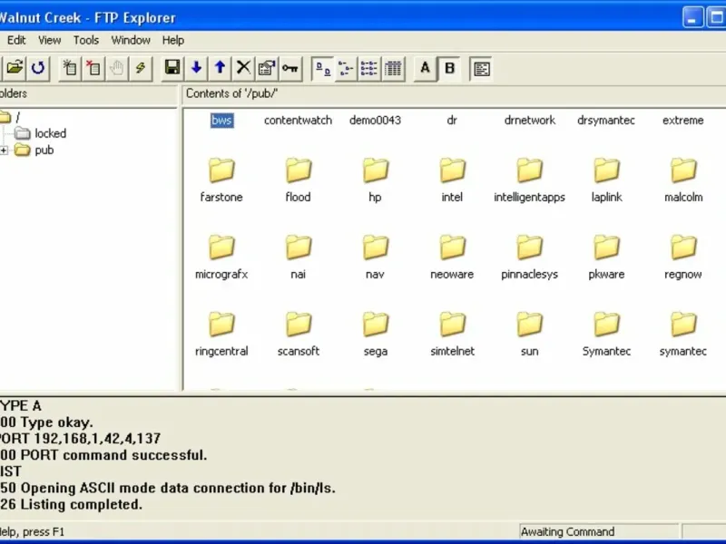Click the open folder Connect toolbar icon
Viewport: 726px width, 544px height.
click(x=15, y=68)
